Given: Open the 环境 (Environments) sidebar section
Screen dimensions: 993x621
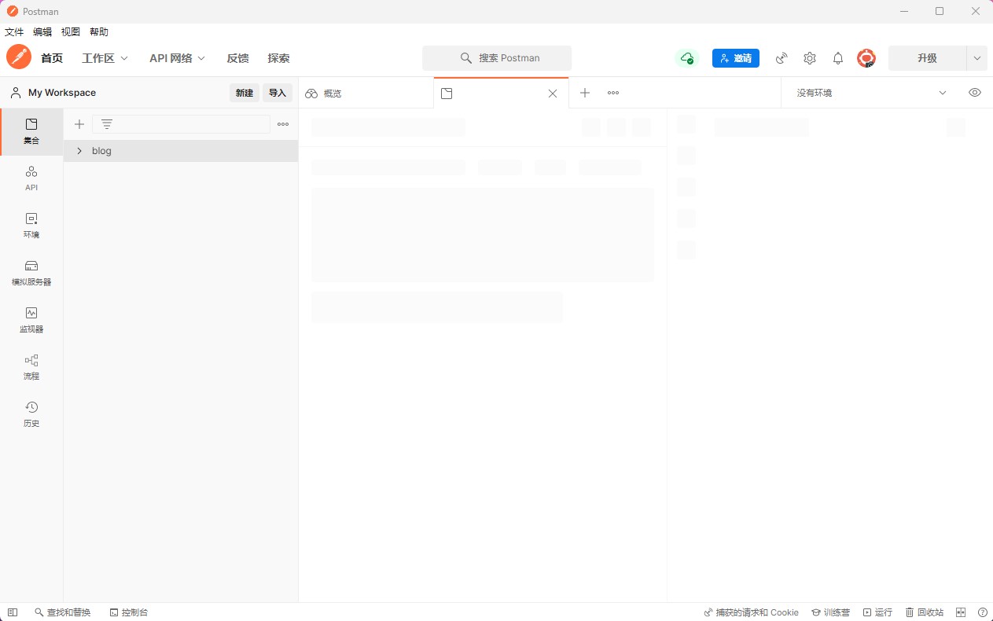Looking at the screenshot, I should 31,226.
